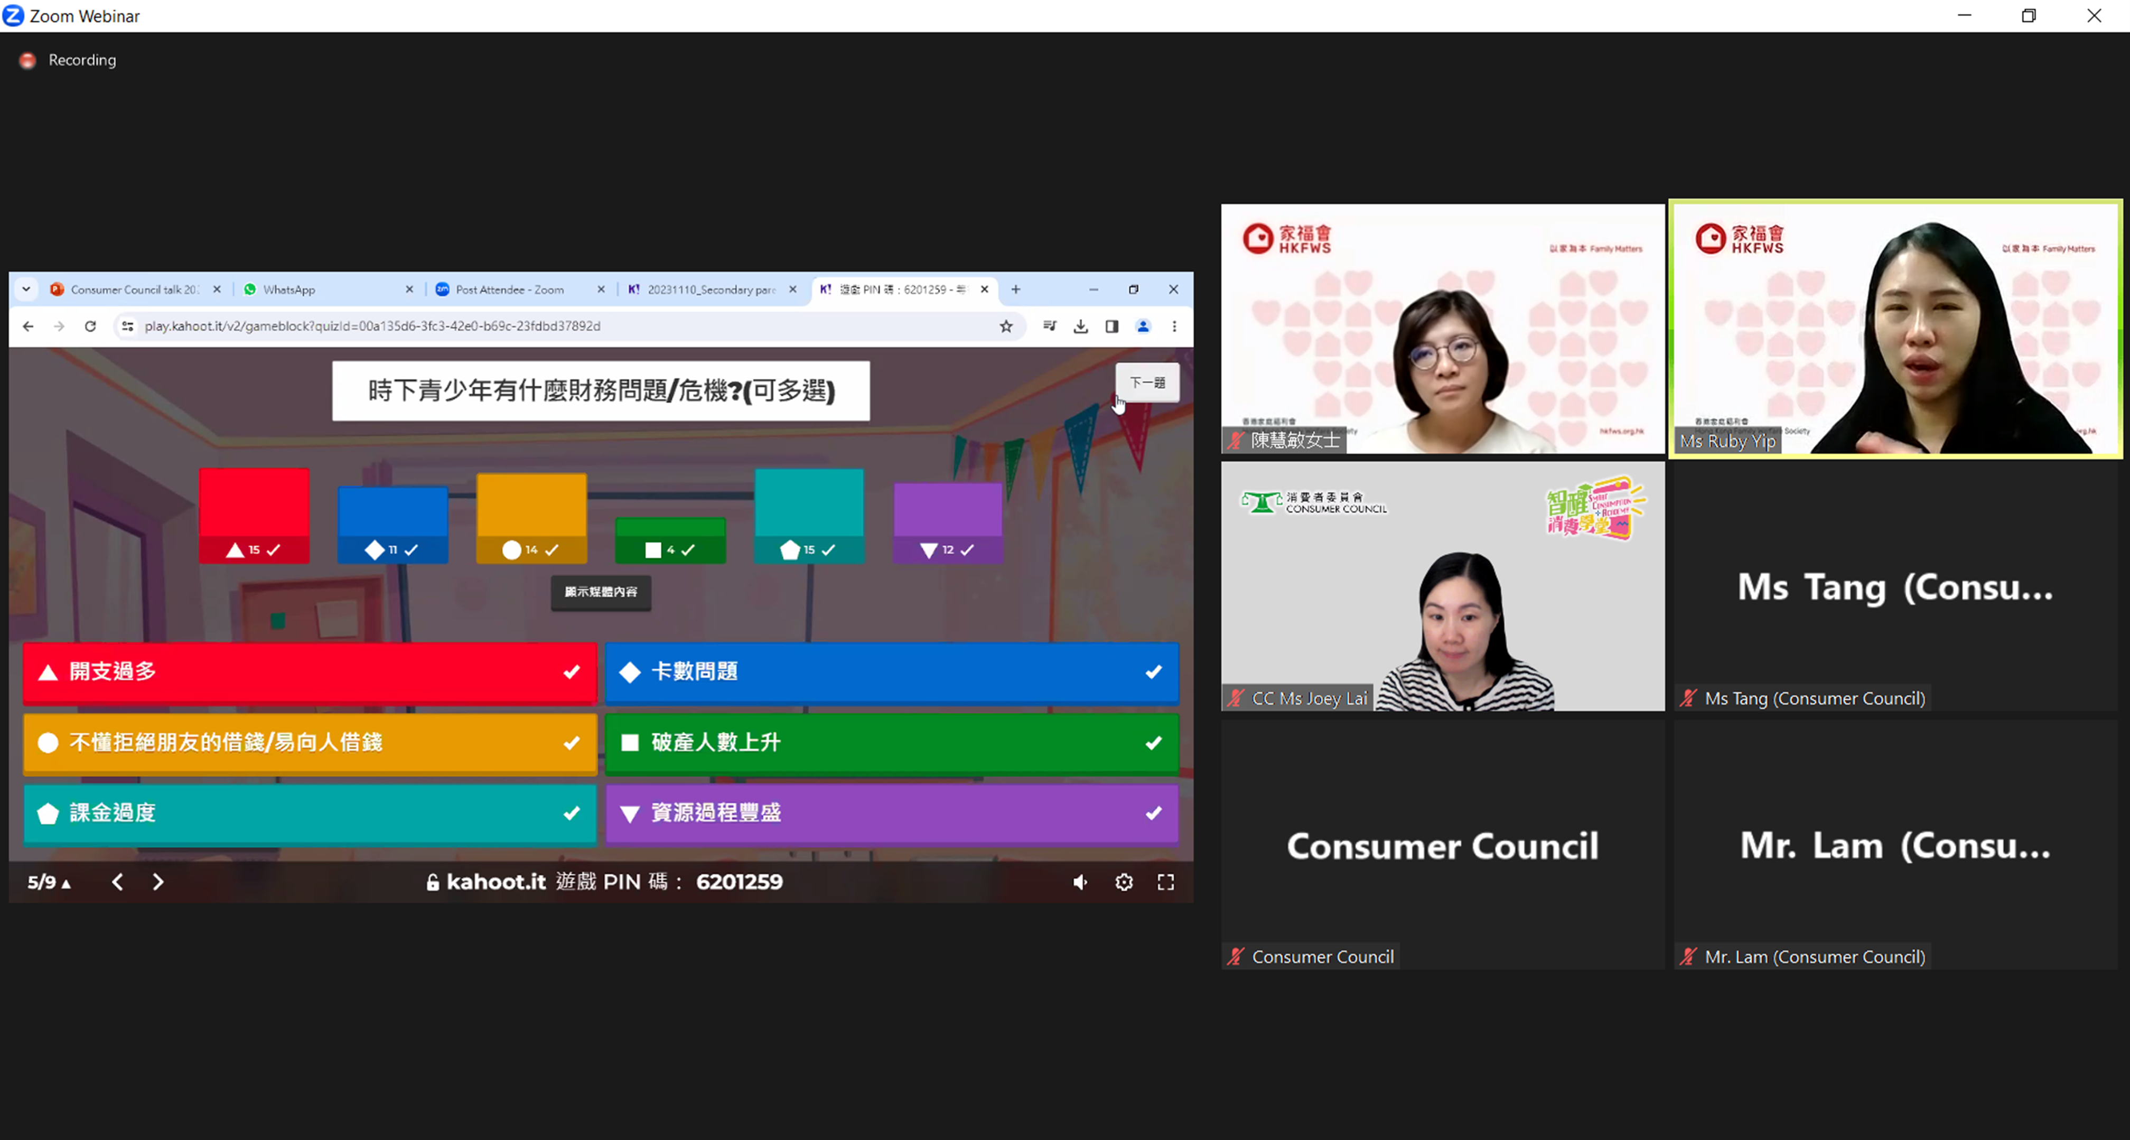Expand the tab search dropdown arrow
The image size is (2130, 1140).
[26, 289]
